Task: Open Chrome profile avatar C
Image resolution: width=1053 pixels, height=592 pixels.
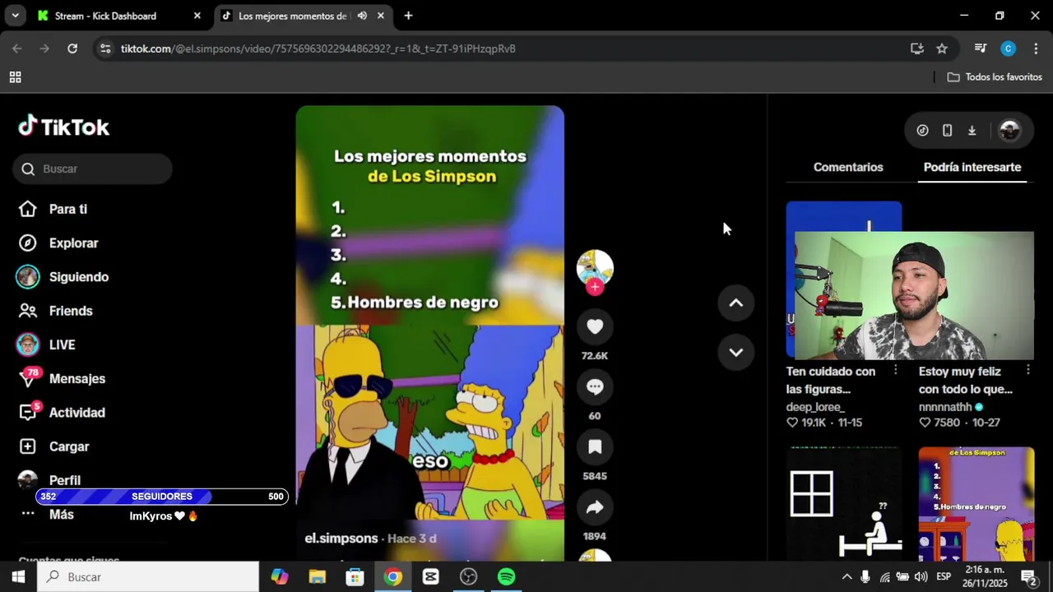Action: coord(1008,49)
